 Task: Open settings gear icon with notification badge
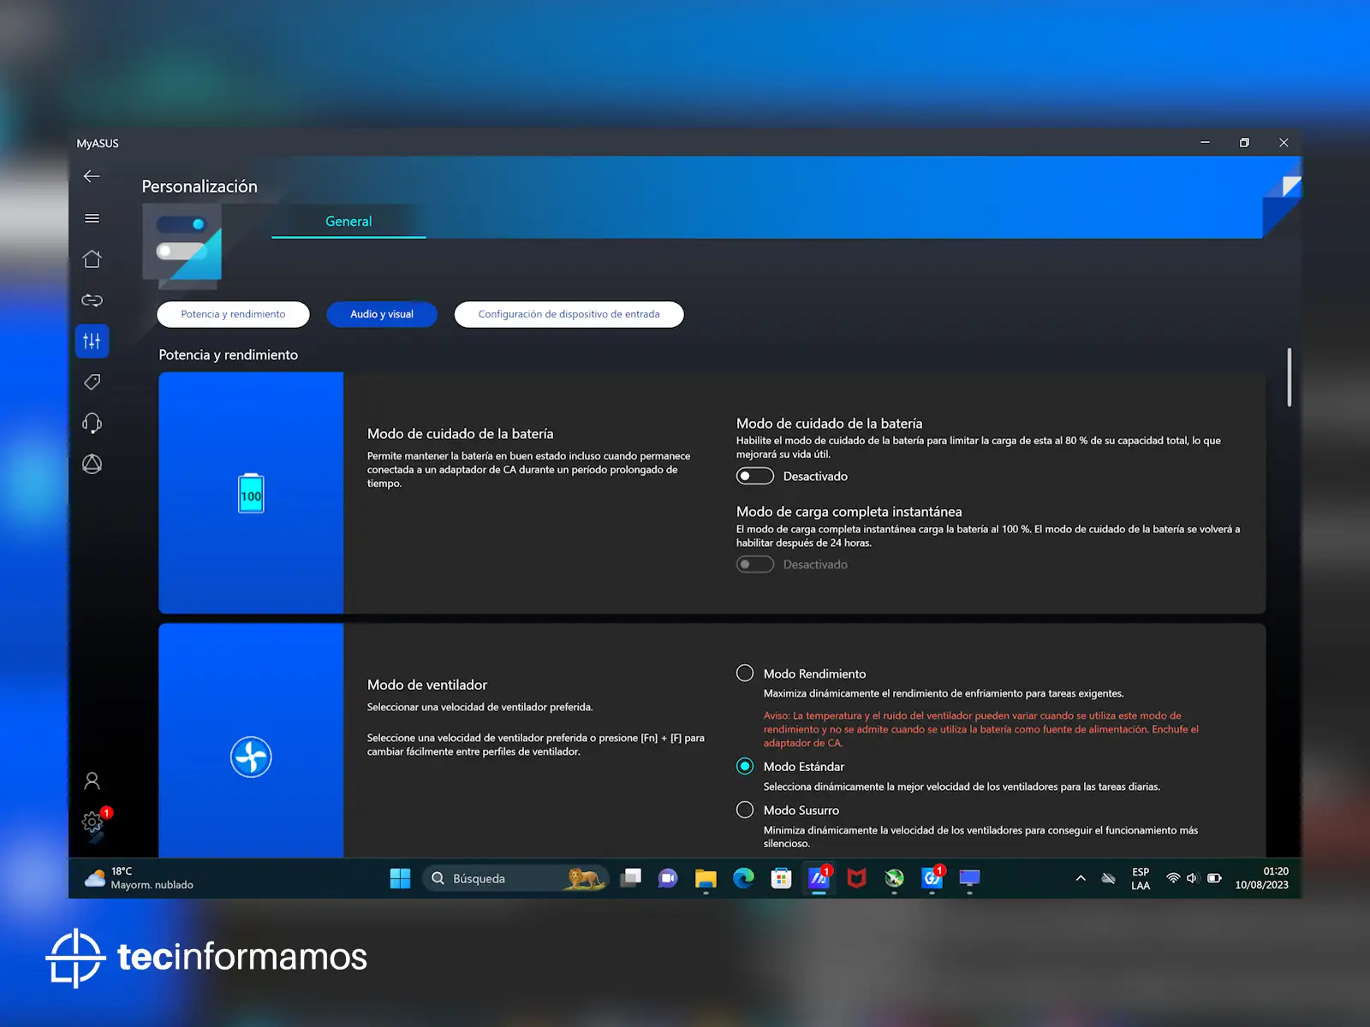(x=92, y=822)
